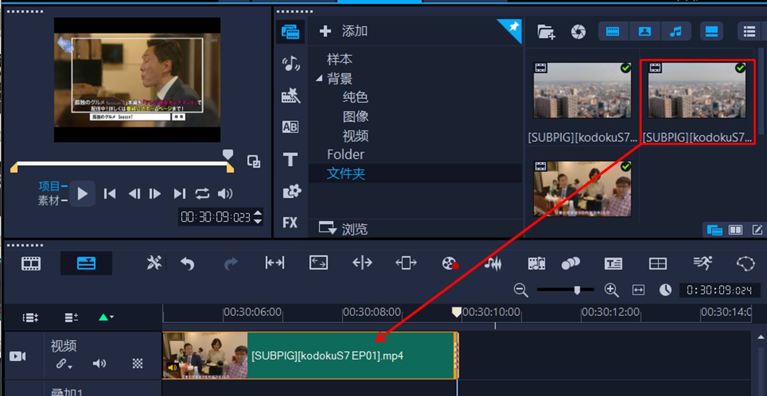Jump to the end of the preview

pos(179,194)
